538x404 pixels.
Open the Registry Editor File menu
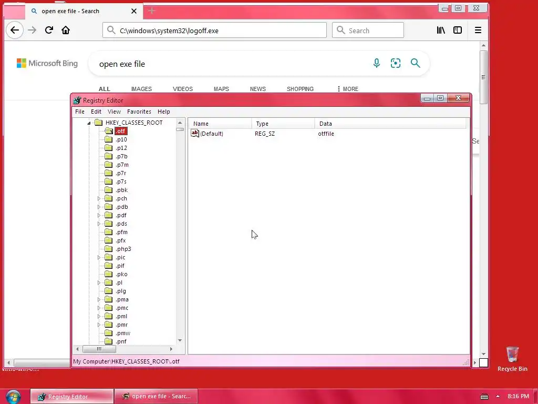[80, 112]
